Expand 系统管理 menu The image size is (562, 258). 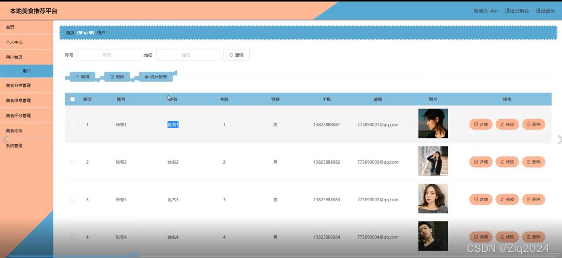click(x=26, y=146)
